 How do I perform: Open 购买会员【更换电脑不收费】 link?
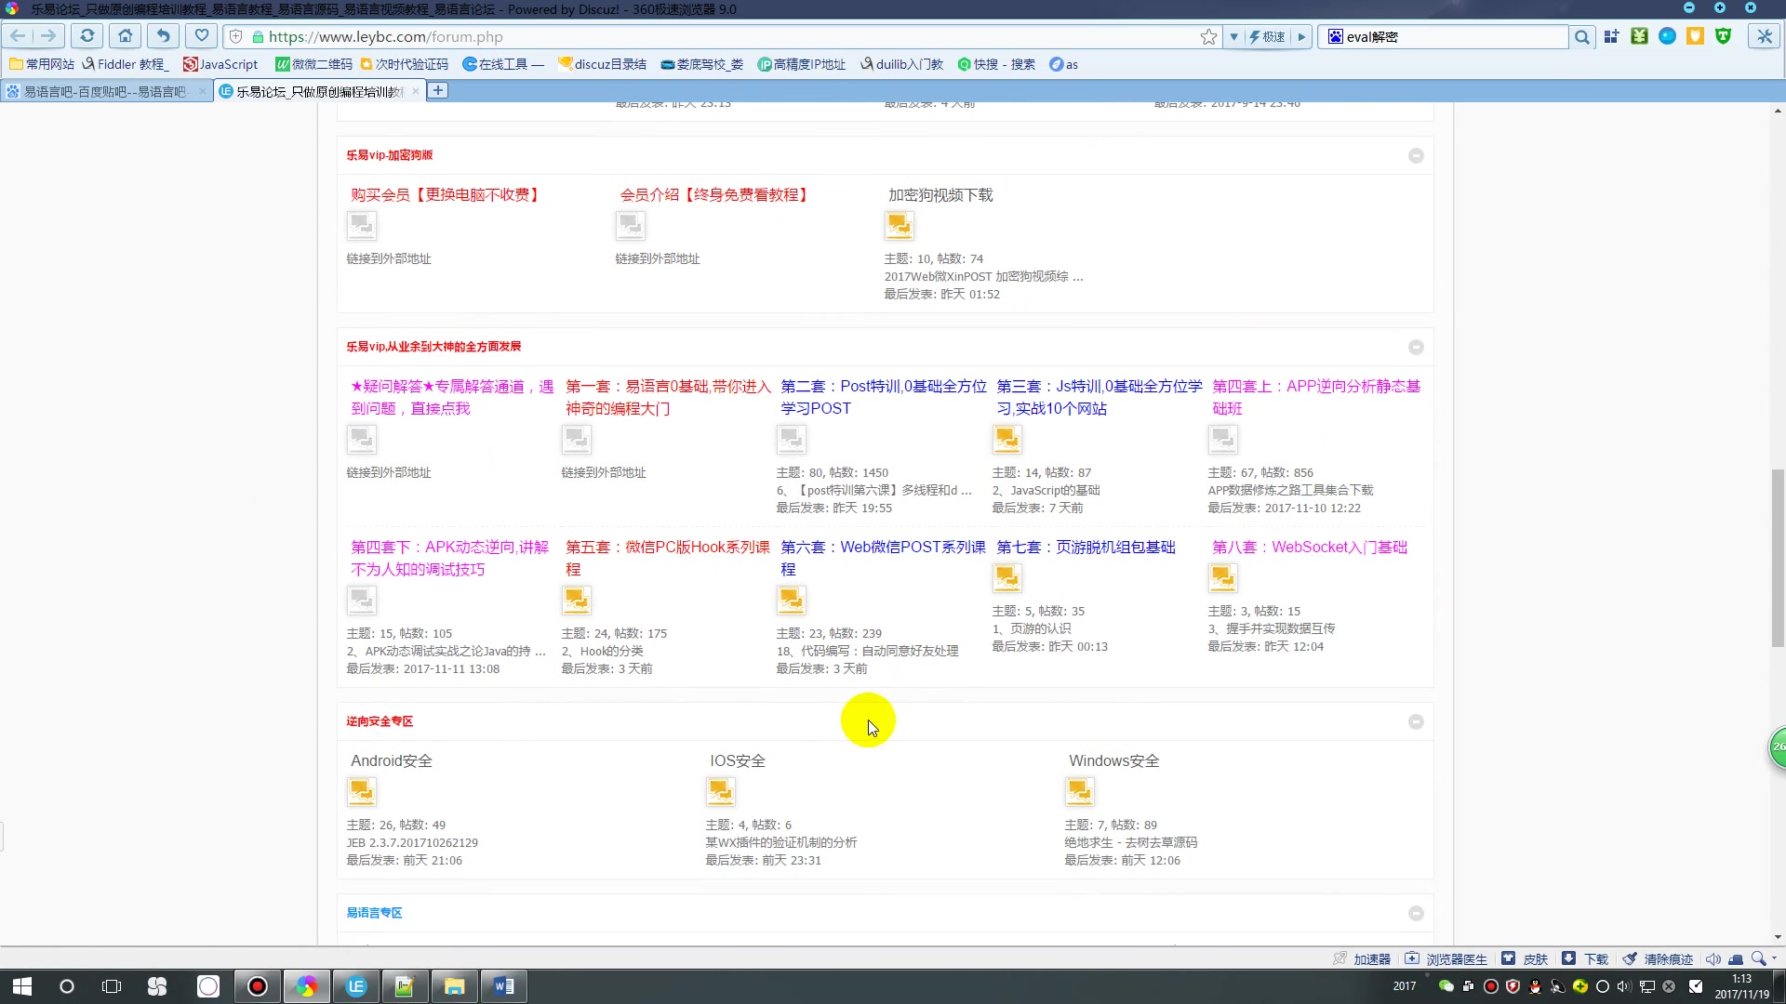tap(446, 195)
